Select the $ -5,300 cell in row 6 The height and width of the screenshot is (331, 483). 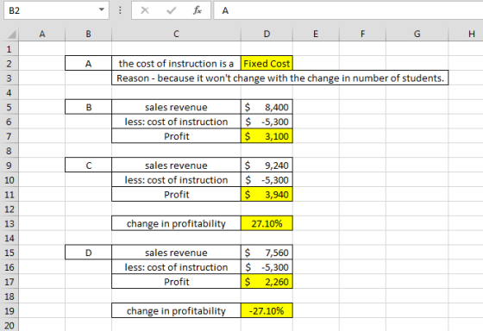pos(267,122)
